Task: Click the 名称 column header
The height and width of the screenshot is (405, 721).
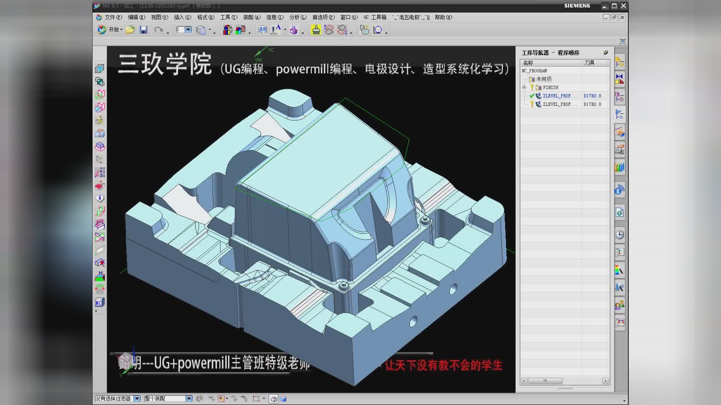Action: (x=551, y=63)
